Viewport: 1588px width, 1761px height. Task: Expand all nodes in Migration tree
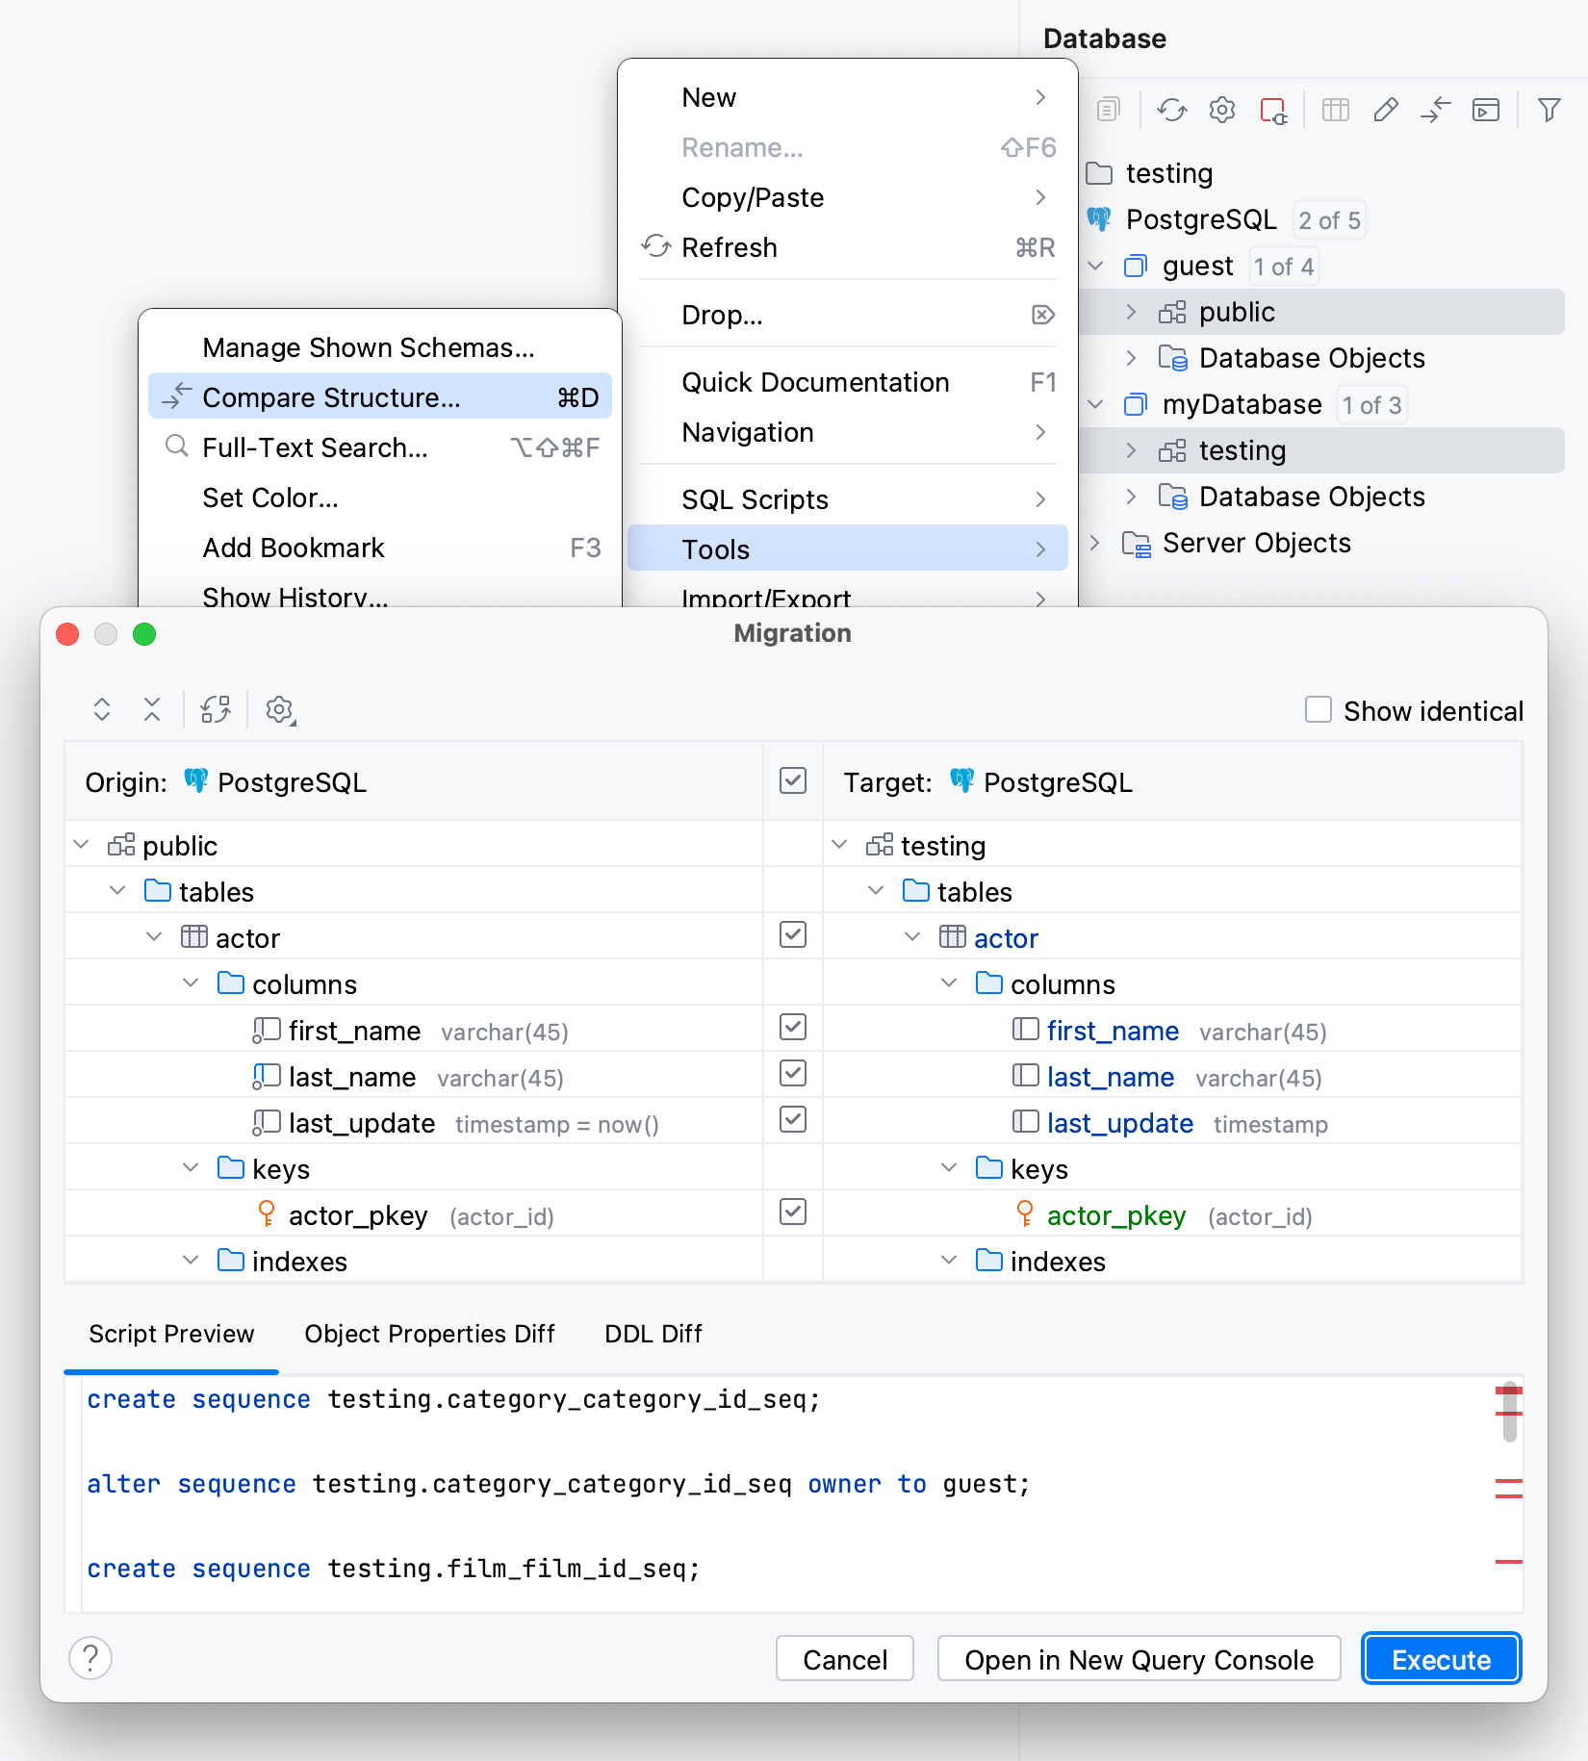click(102, 709)
